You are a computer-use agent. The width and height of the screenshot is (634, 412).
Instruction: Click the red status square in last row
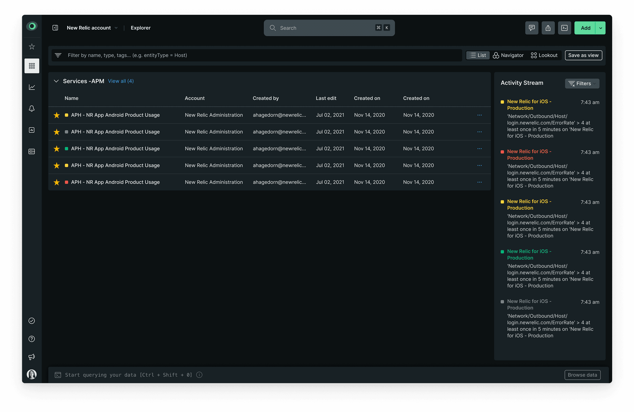[66, 182]
